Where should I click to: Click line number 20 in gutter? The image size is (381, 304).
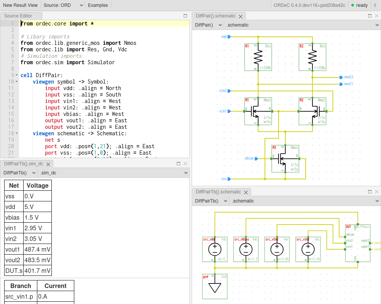pos(11,146)
